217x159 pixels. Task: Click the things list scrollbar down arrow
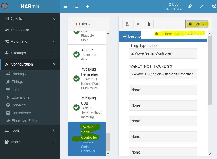[108, 154]
